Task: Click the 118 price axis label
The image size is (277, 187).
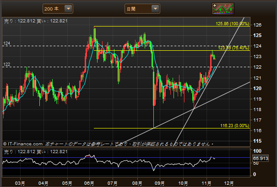Action: point(257,110)
